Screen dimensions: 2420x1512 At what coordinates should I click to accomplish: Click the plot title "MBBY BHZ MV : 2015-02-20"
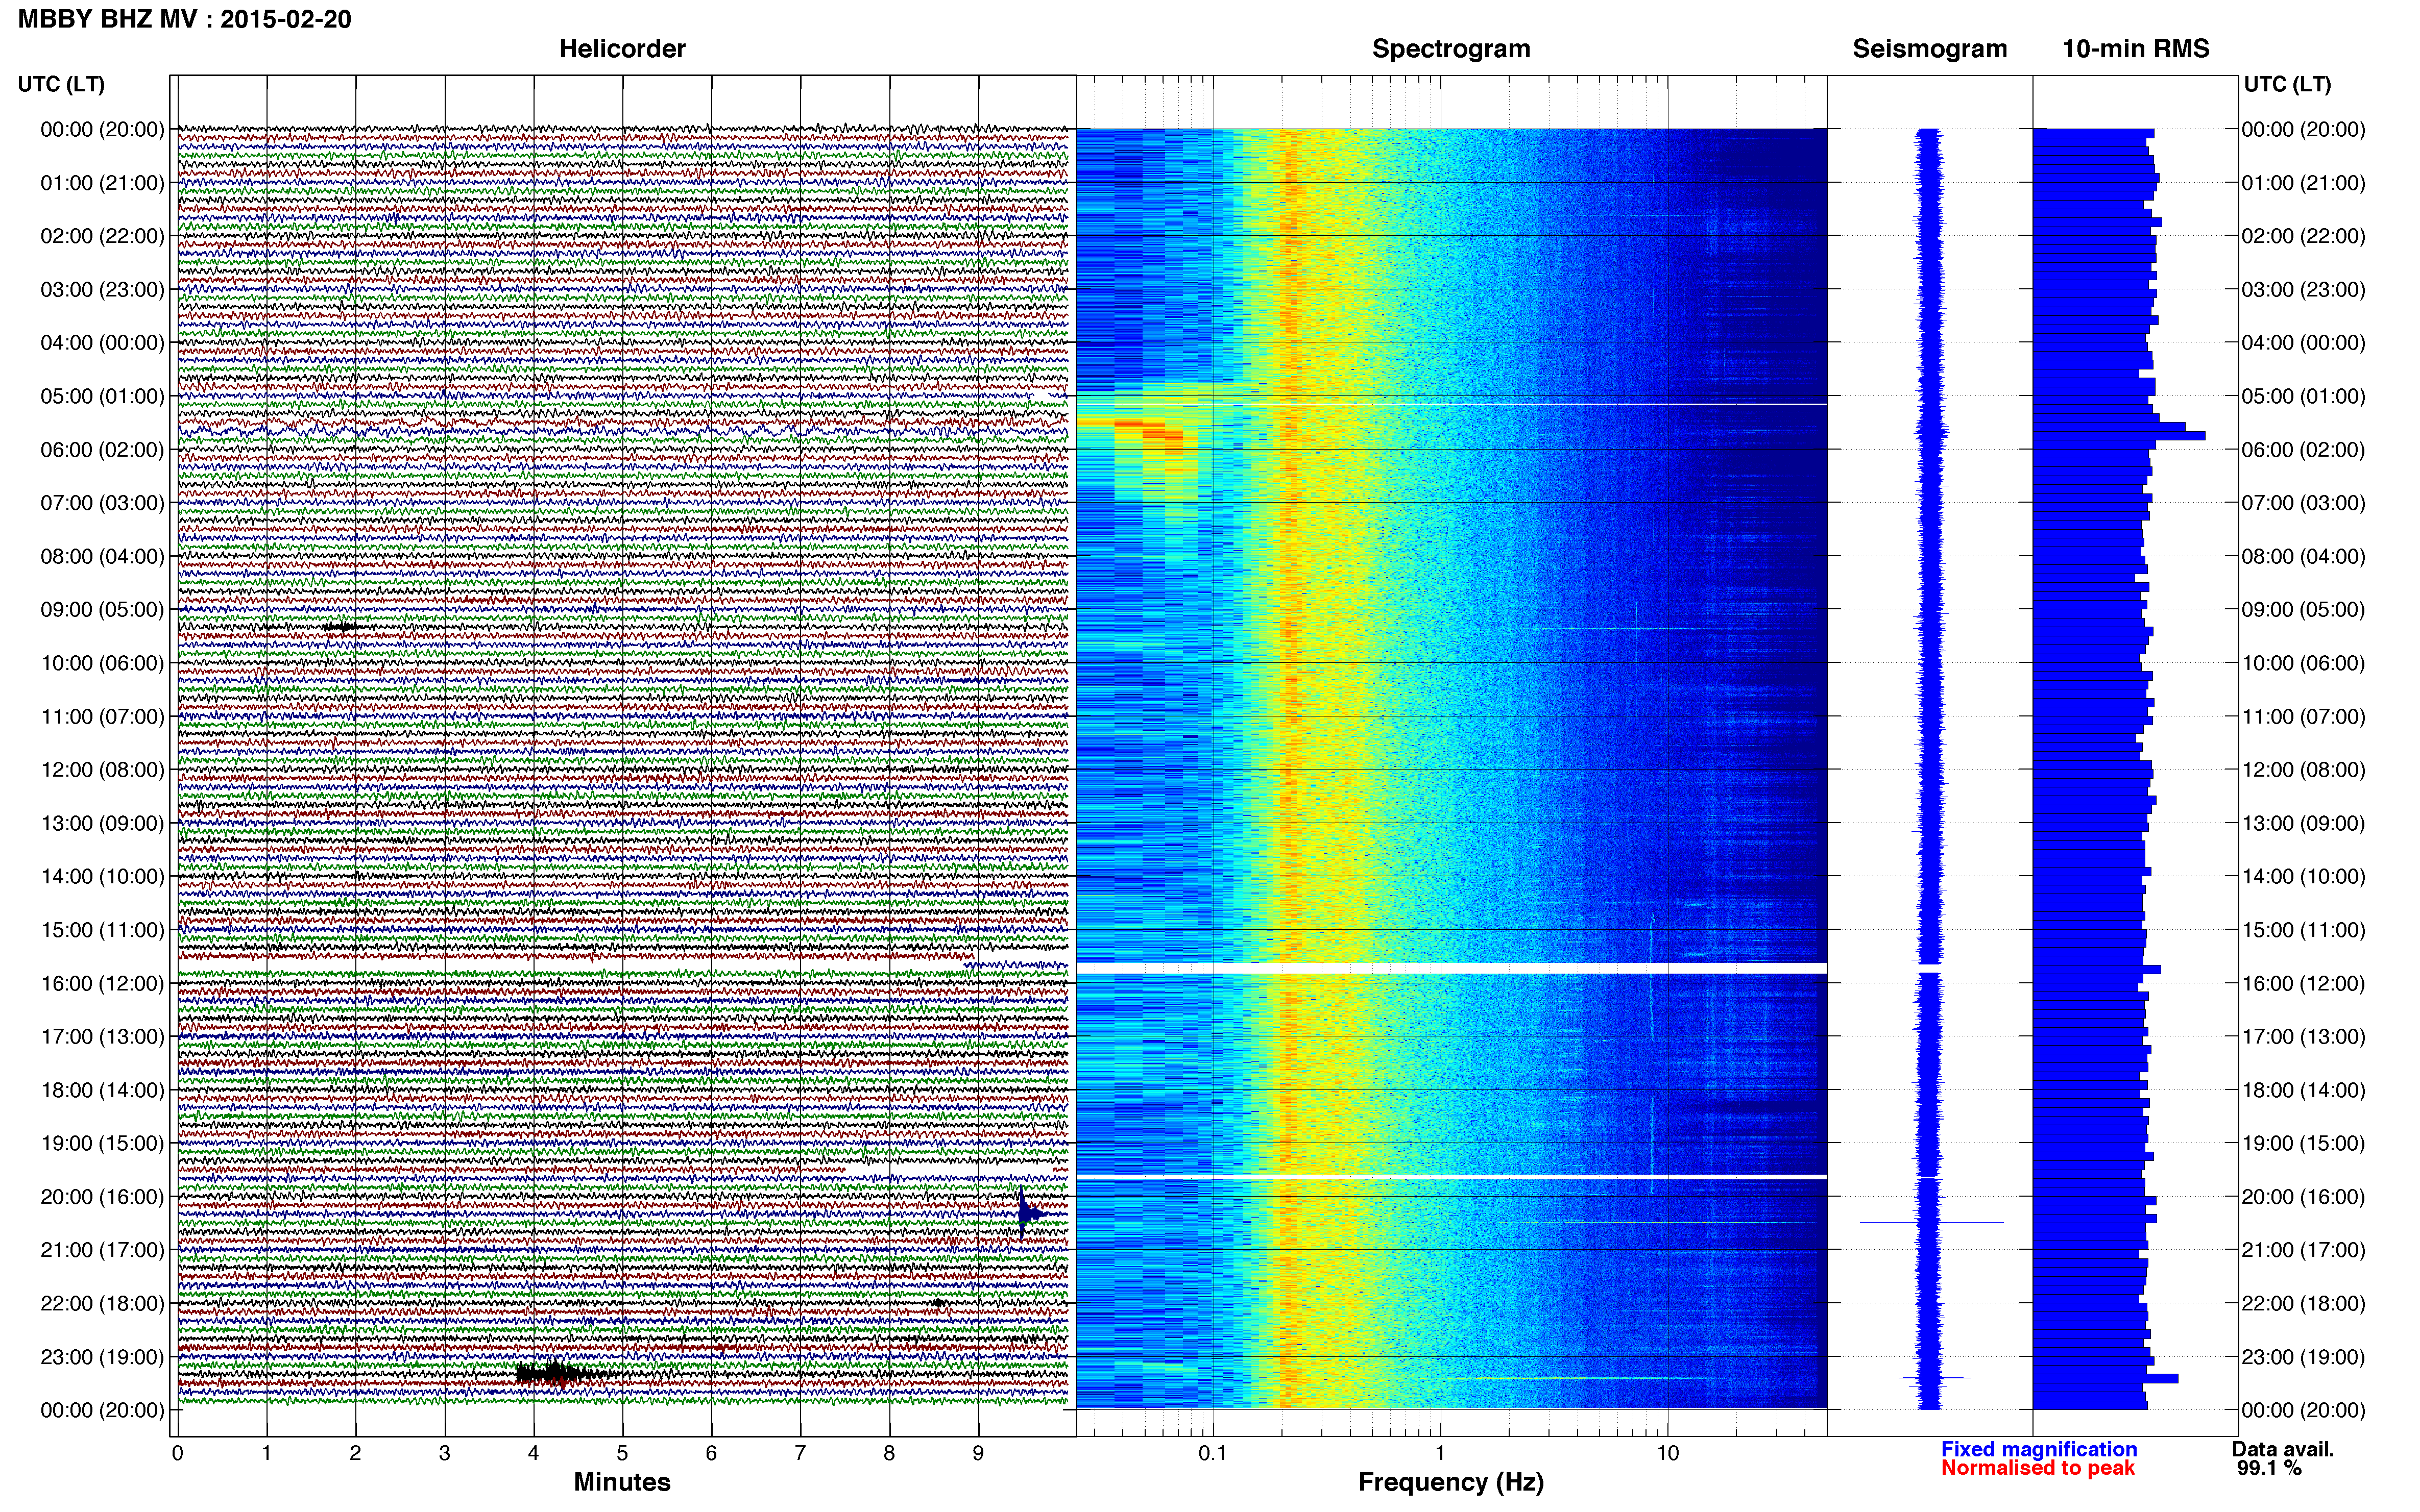(x=185, y=19)
